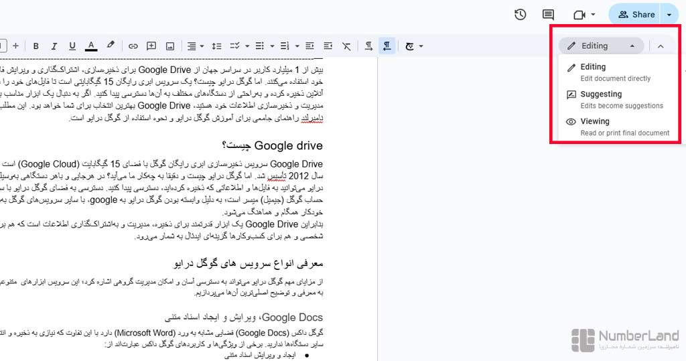Click the add comment toolbar icon
The height and width of the screenshot is (361, 686).
point(151,46)
